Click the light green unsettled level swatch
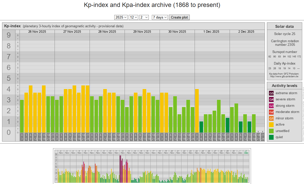The height and width of the screenshot is (184, 304). (x=271, y=131)
